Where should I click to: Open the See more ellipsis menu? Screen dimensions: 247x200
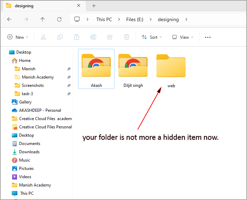point(208,37)
